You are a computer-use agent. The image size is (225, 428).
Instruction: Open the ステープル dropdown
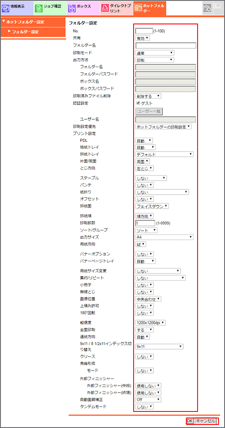pos(151,178)
